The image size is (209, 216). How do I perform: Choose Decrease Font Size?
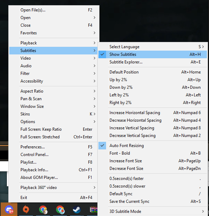[153, 169]
